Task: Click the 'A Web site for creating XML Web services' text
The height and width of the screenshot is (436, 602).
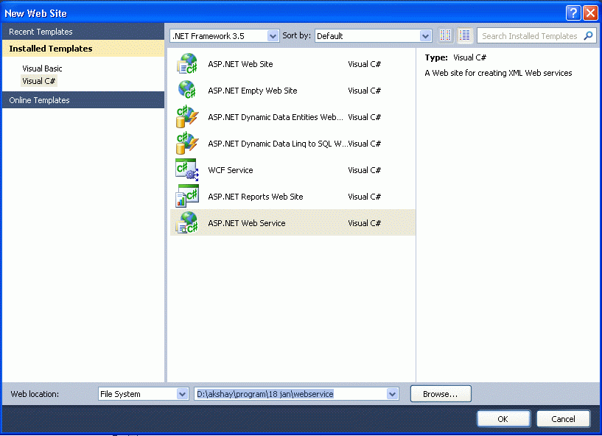Action: pyautogui.click(x=498, y=73)
